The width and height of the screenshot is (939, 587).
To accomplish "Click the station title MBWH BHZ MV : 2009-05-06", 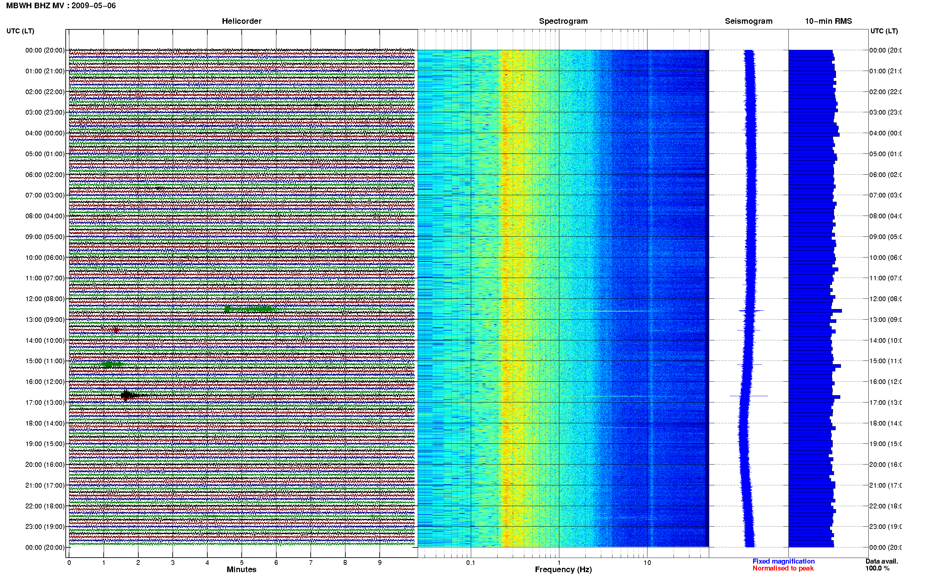I will pyautogui.click(x=61, y=6).
